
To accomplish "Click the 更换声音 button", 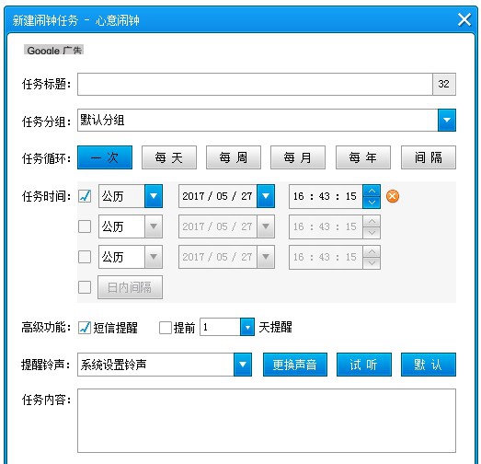I will (295, 365).
